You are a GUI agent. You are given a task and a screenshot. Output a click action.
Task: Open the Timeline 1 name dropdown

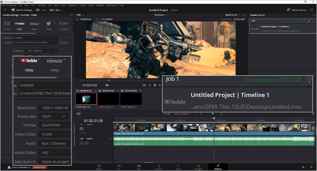tap(161, 15)
